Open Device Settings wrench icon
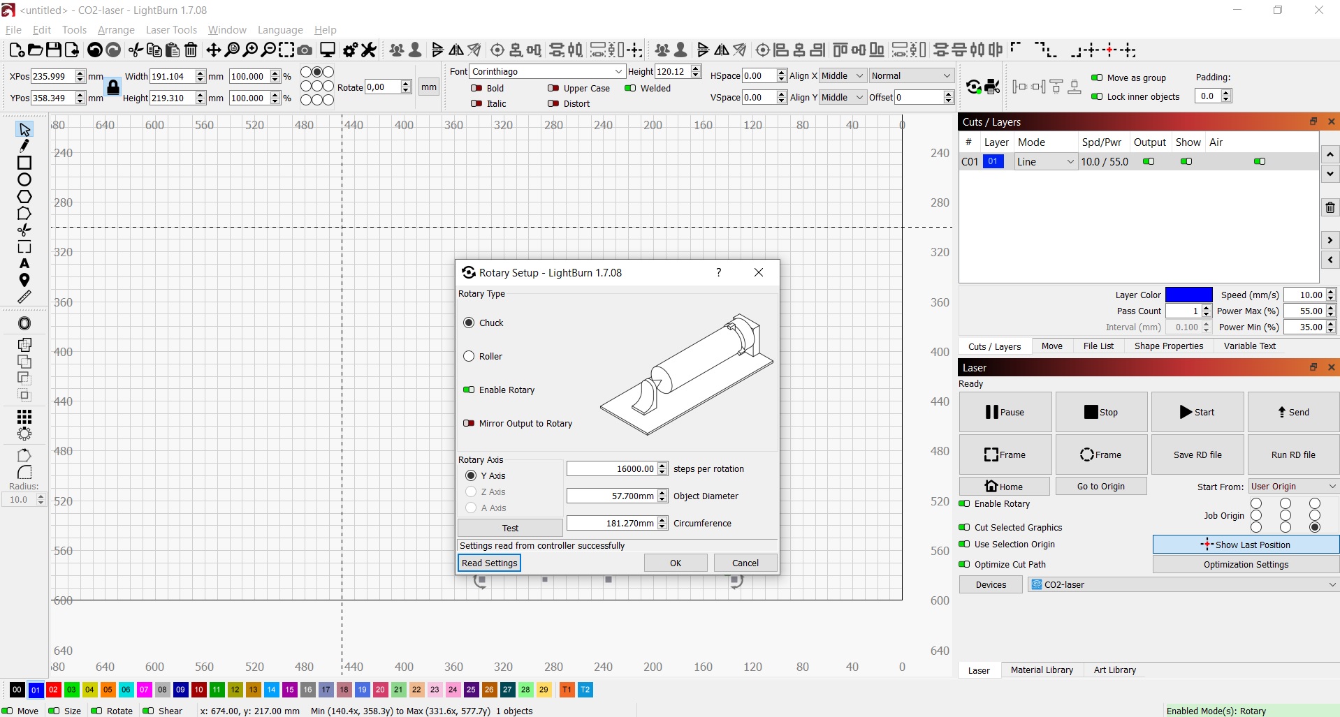The height and width of the screenshot is (717, 1340). tap(369, 50)
